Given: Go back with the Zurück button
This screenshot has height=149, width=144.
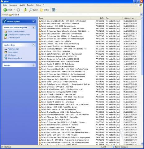Looking at the screenshot, I should 8,10.
